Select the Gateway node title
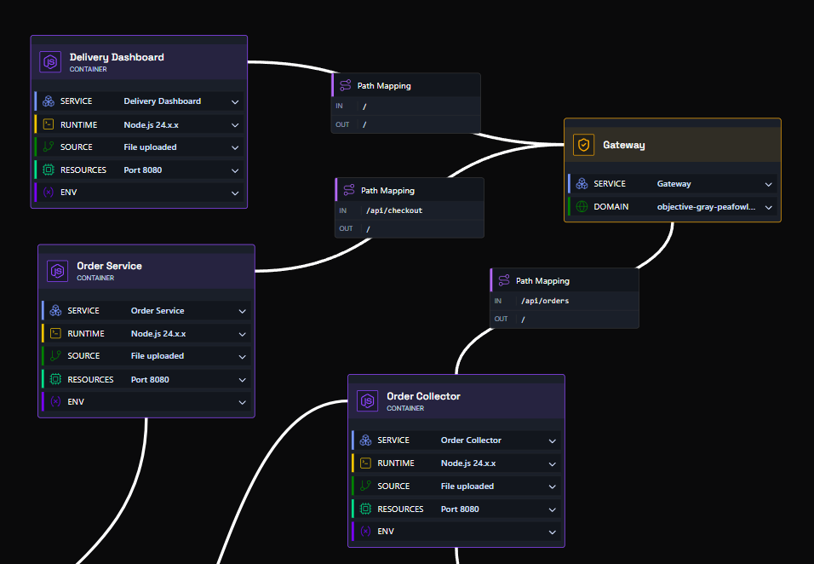 click(x=624, y=145)
